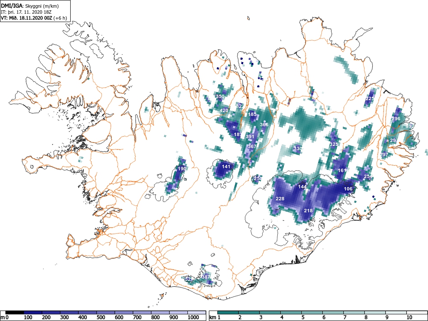
Task: Click the pale lavender swatch between 900 and 1000 m
Action: point(178,312)
